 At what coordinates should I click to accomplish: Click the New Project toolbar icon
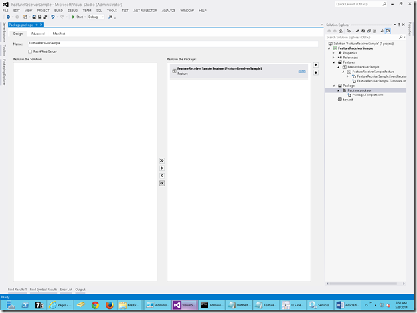tap(25, 17)
